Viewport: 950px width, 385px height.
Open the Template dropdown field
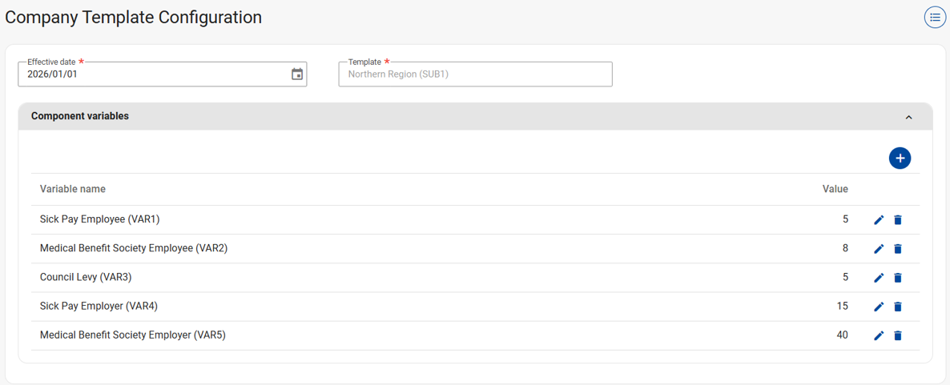(x=475, y=74)
